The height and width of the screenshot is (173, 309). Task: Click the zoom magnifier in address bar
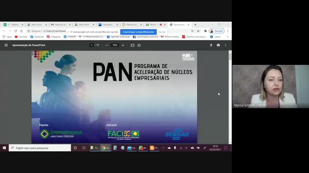click(x=192, y=31)
